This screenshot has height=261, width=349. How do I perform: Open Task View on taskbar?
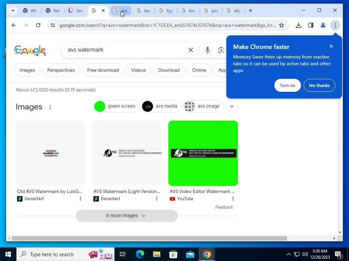123,254
